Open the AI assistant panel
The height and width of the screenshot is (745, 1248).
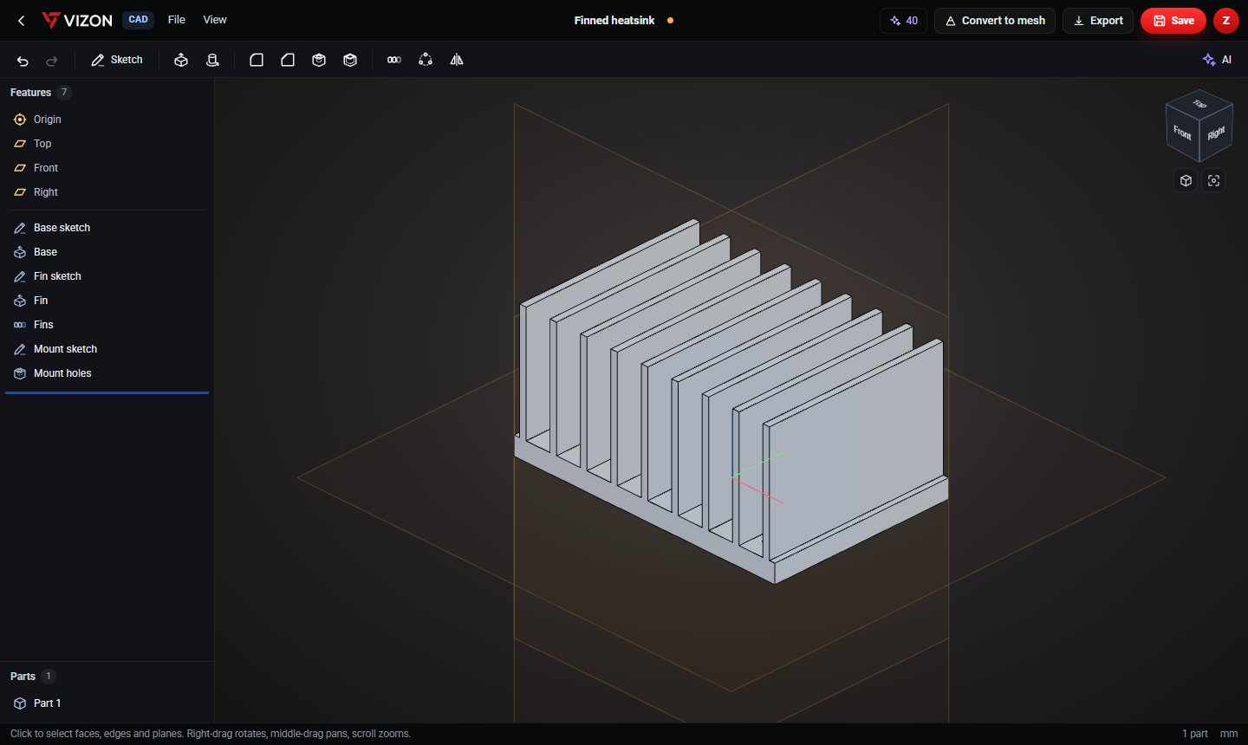[1217, 60]
